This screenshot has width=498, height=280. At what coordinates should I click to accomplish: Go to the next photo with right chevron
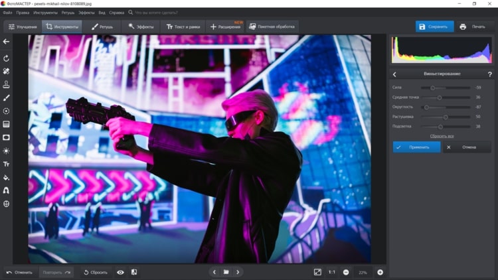(238, 272)
